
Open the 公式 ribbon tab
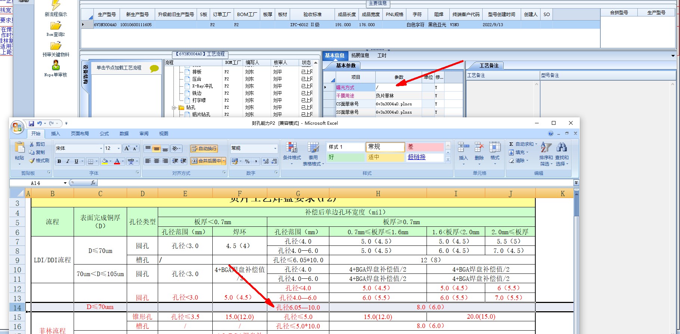click(104, 133)
